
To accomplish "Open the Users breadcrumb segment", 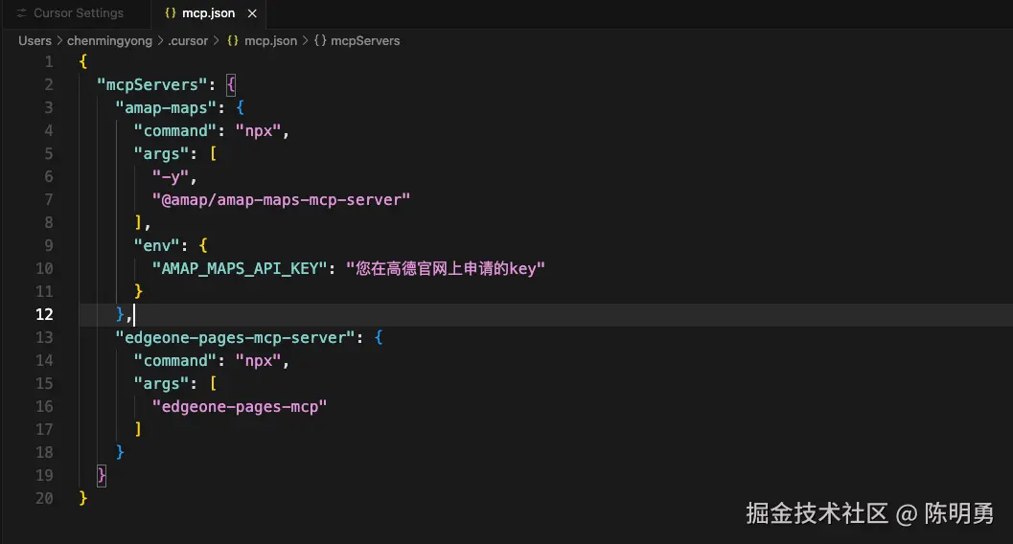I will (x=35, y=40).
